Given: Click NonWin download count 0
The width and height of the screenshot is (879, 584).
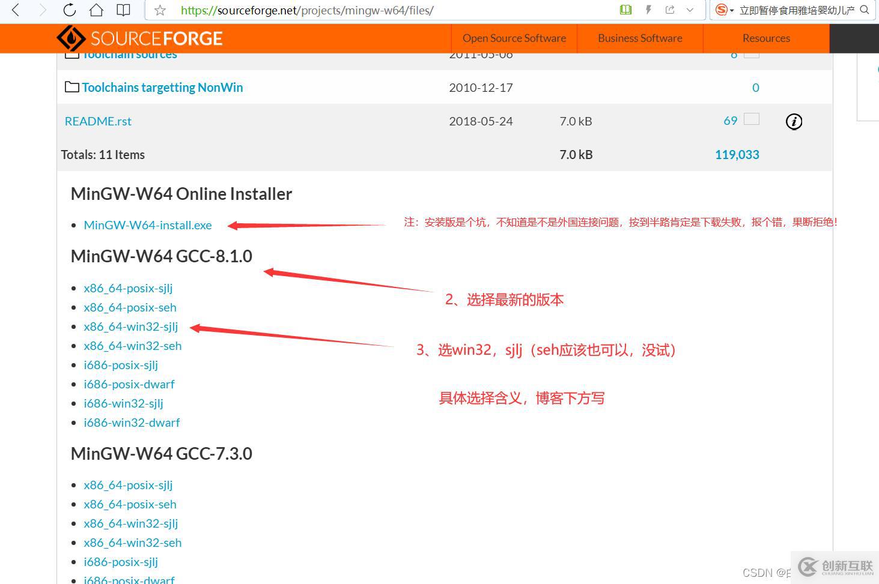Looking at the screenshot, I should point(756,88).
